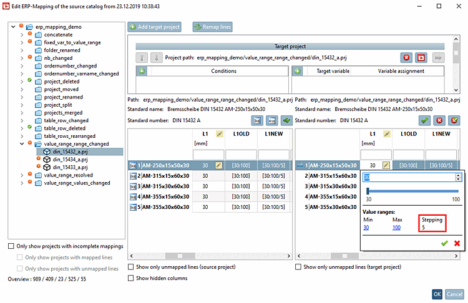Click source L1 column filter field

(208, 155)
